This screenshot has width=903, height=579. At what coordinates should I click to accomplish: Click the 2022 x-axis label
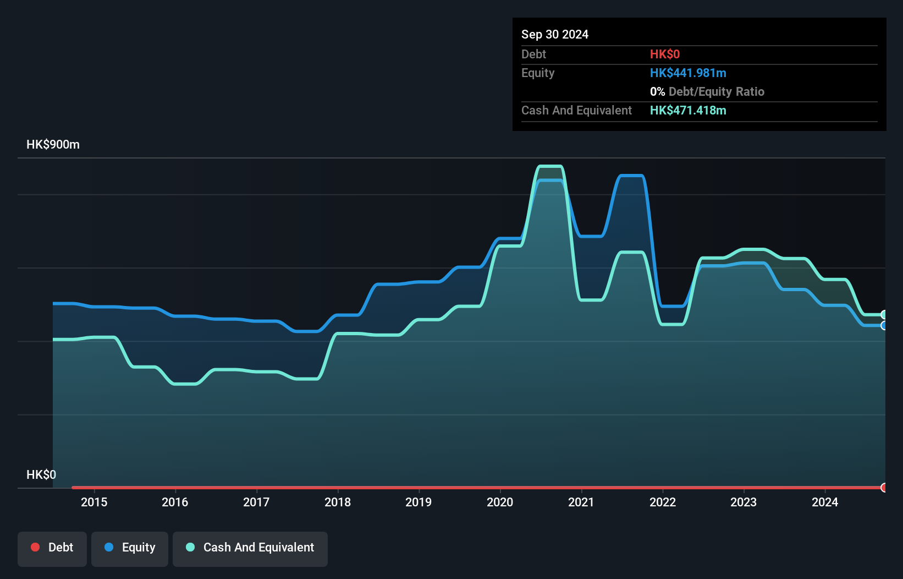click(x=663, y=502)
